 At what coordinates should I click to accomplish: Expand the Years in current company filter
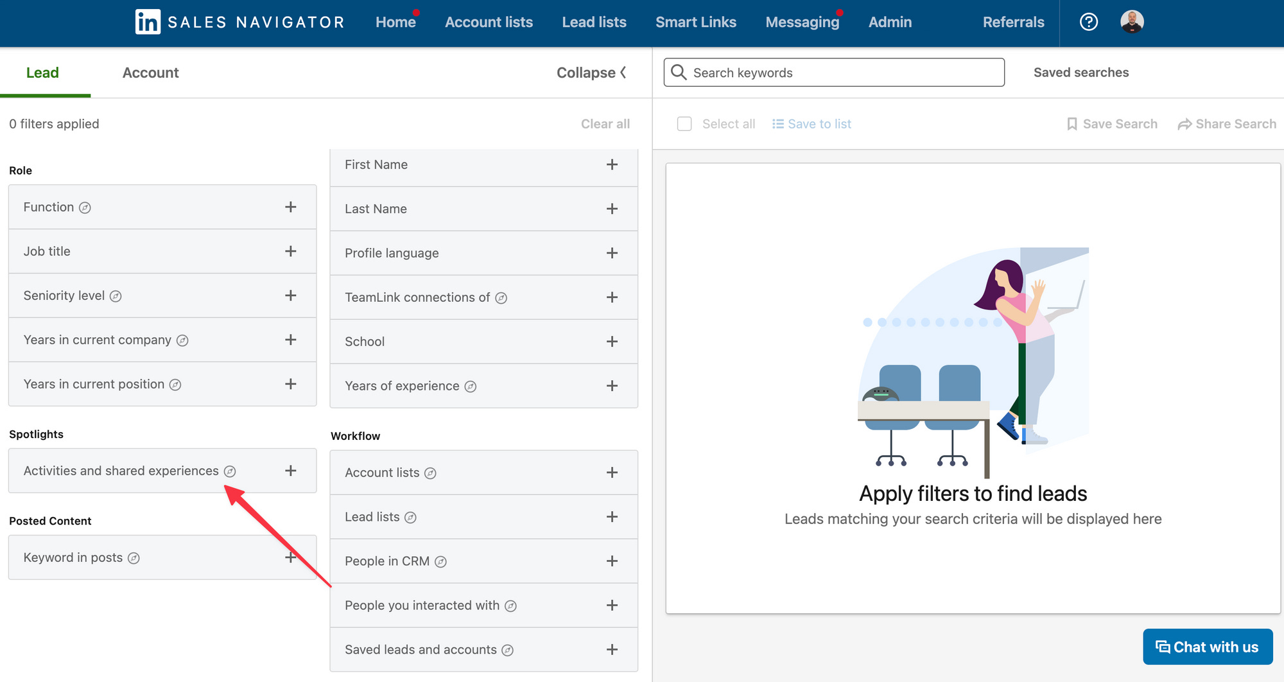click(291, 340)
